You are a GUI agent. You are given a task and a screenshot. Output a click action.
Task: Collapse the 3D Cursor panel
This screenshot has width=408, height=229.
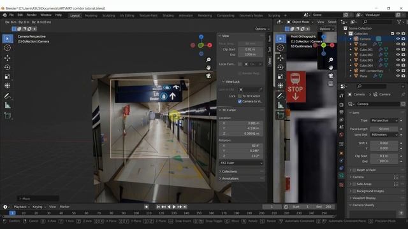pos(229,110)
